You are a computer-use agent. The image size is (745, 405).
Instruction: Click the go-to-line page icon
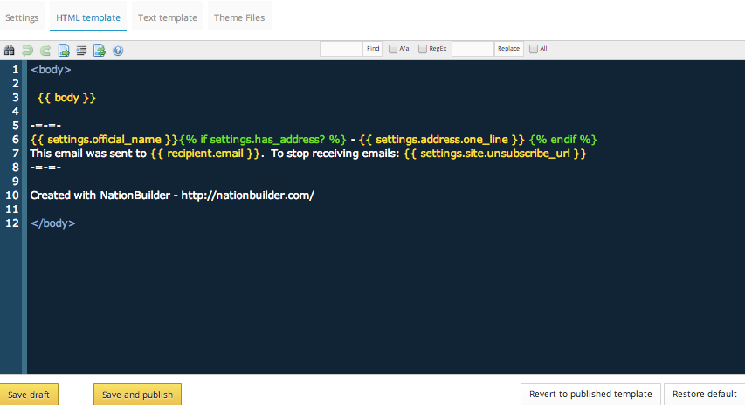pyautogui.click(x=64, y=51)
